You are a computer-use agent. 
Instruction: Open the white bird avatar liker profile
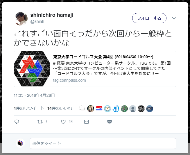point(107,108)
